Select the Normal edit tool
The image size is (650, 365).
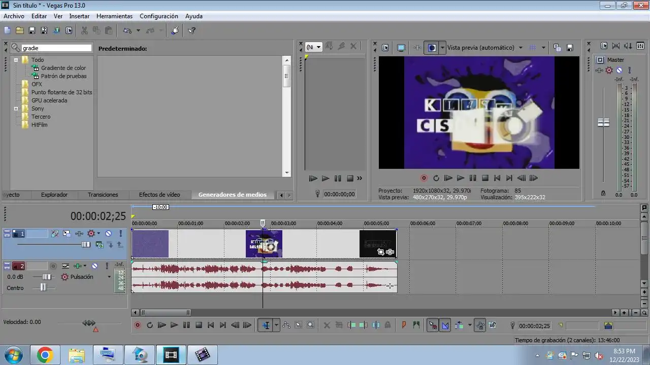[266, 325]
